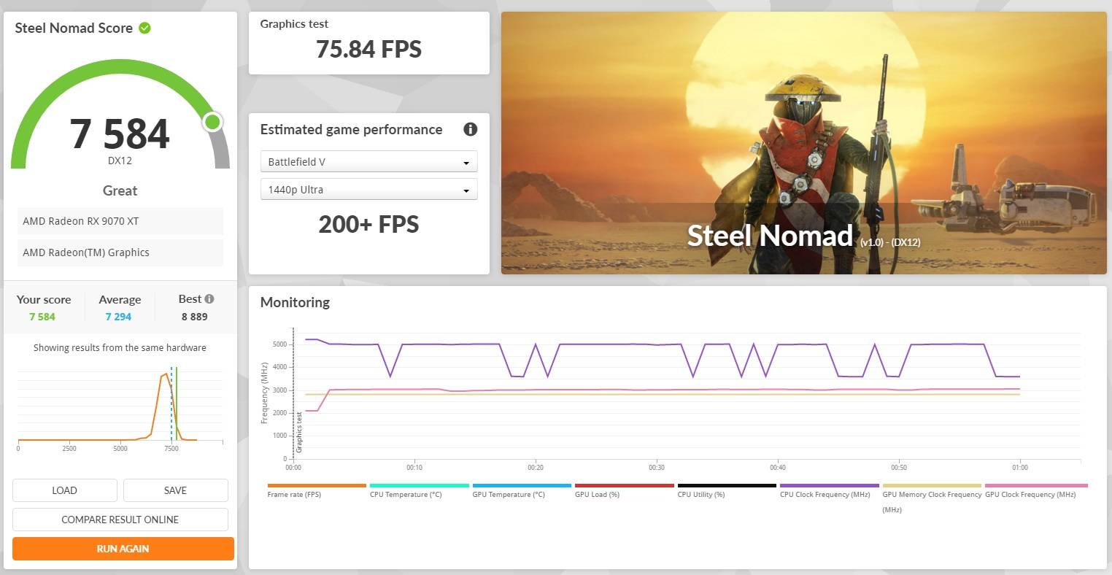Select the AMD Radeon RX 9070 XT entry
The width and height of the screenshot is (1112, 575).
[x=120, y=221]
